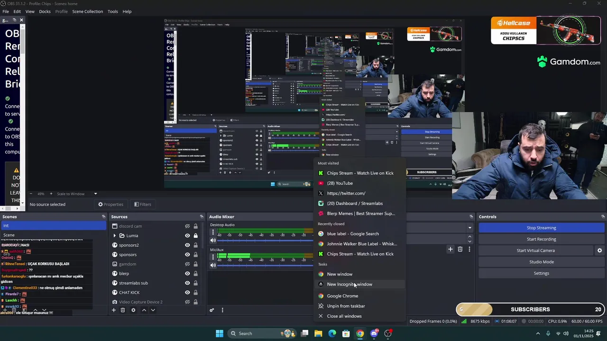Viewport: 607px width, 341px height.
Task: Open the Scene Collection menu
Action: [87, 11]
